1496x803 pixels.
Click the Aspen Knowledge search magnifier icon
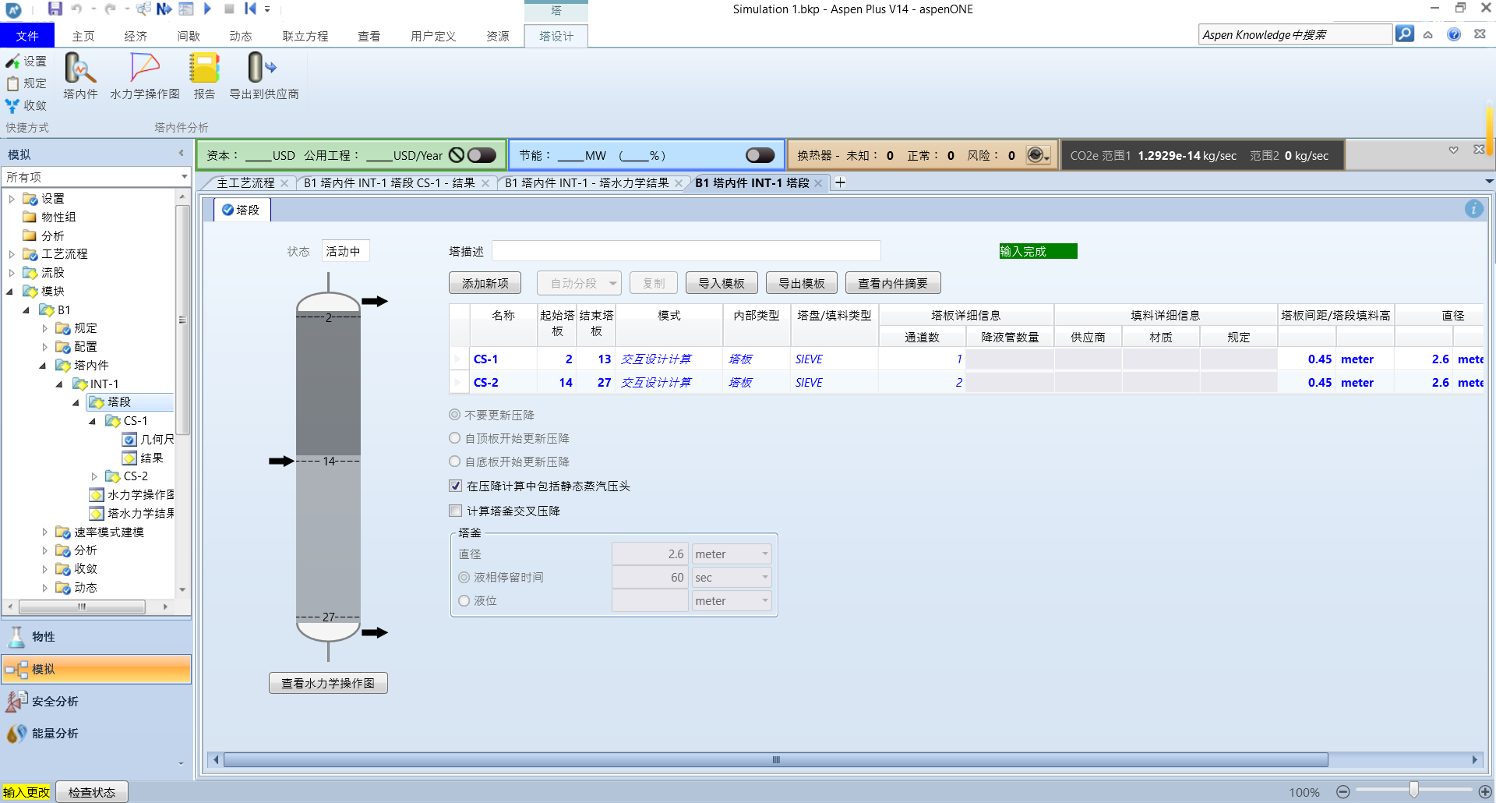point(1404,34)
